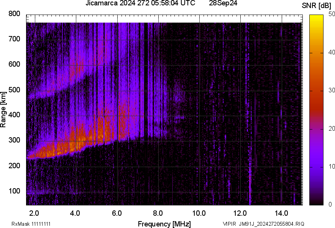Click the 'Range [km]' axis label

click(3, 110)
